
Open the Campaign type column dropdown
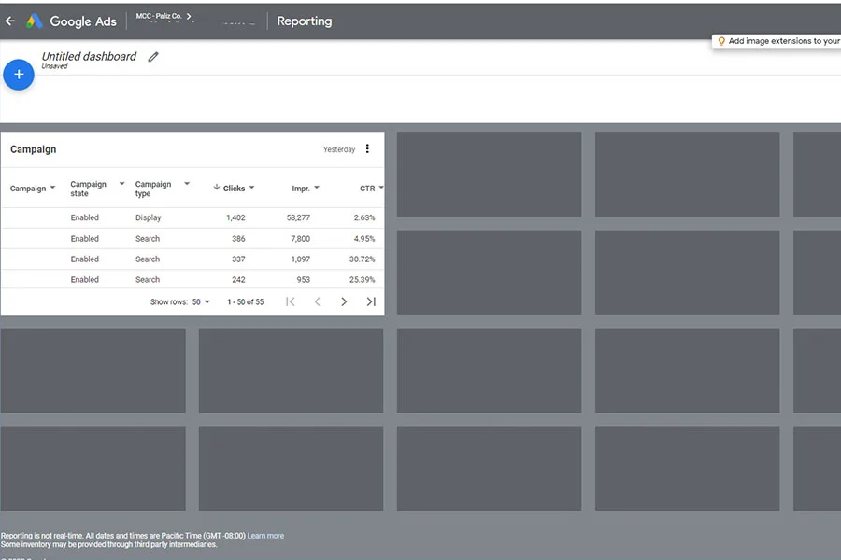click(x=187, y=183)
